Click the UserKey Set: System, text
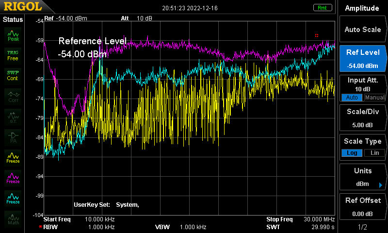Screen dimensions: 388x233 click(106, 205)
